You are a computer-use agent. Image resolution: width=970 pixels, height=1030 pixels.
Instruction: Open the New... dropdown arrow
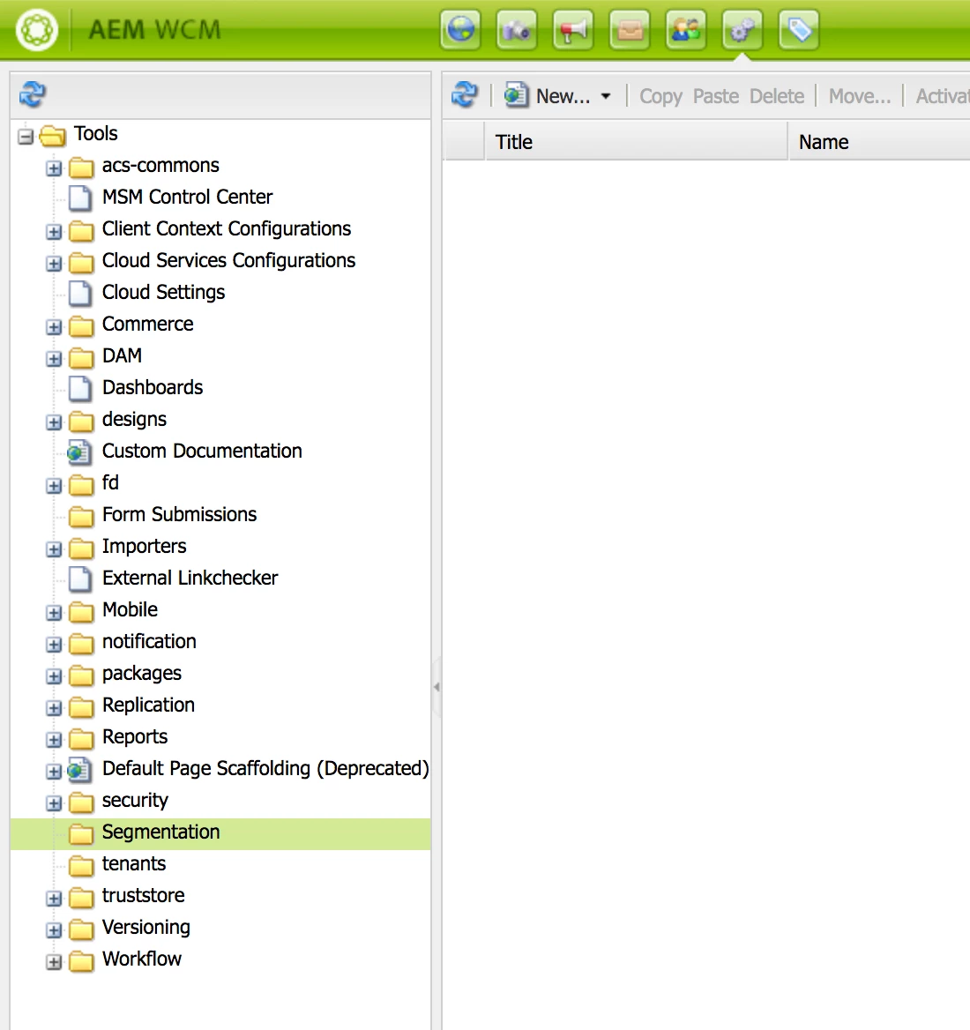click(606, 97)
